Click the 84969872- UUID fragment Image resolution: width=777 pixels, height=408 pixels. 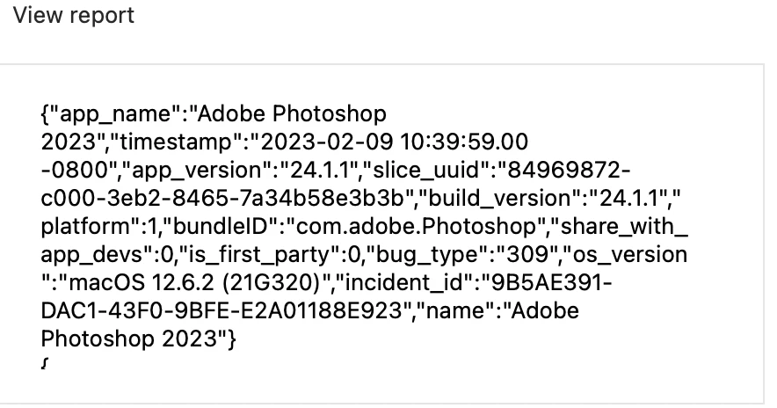point(570,171)
